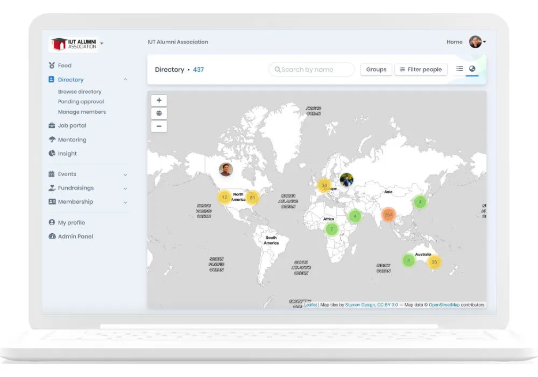Zoom out on the map

coord(159,126)
